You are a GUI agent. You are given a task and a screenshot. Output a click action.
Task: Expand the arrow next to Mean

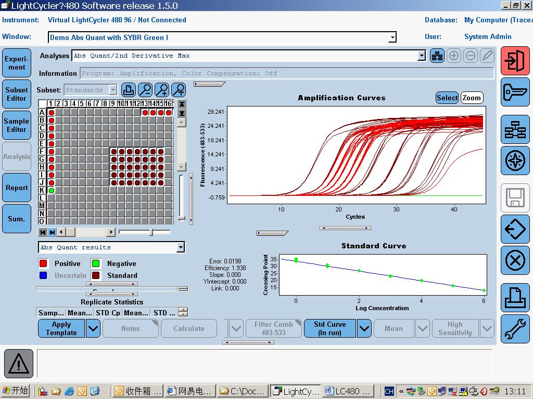[423, 328]
